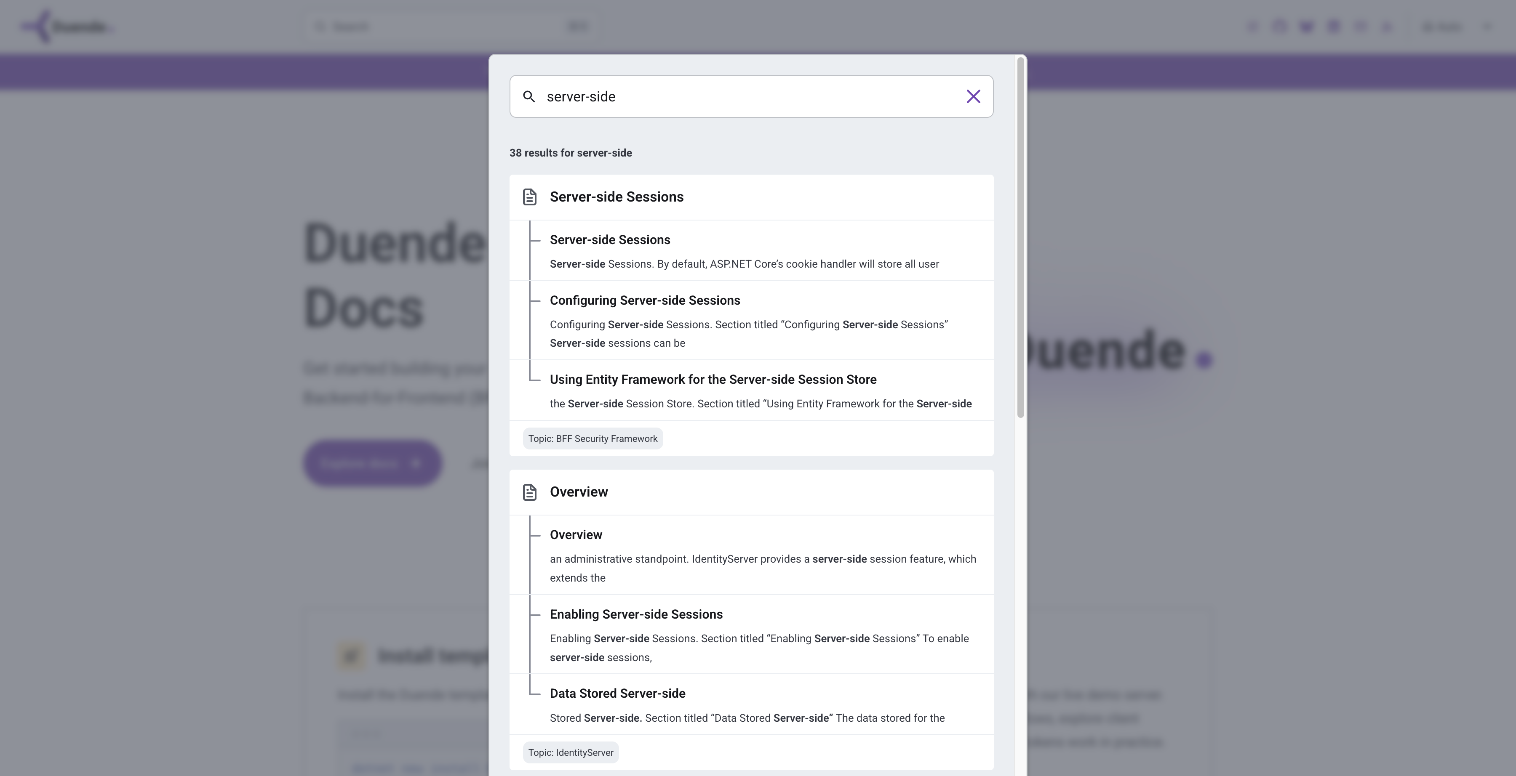Viewport: 1516px width, 776px height.
Task: Click the Topic: IdentityServer tag
Action: [x=570, y=752]
